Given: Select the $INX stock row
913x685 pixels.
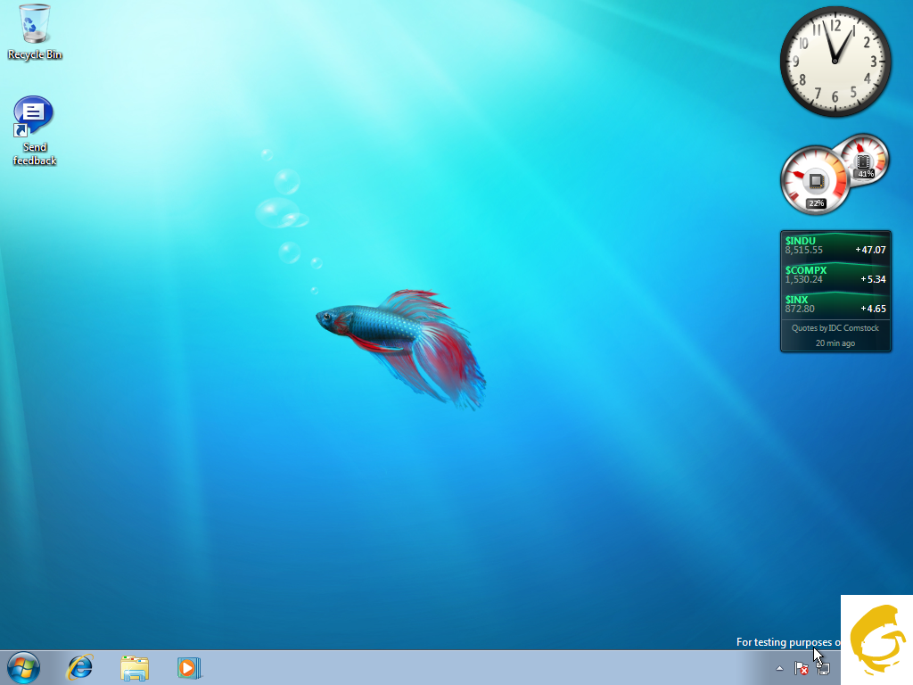Looking at the screenshot, I should pyautogui.click(x=835, y=304).
